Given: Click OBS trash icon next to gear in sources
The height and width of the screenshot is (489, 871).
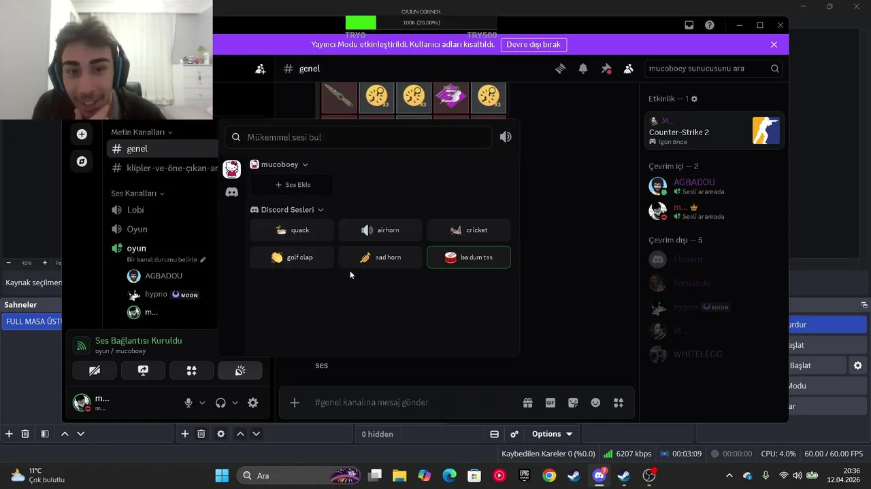Looking at the screenshot, I should pyautogui.click(x=201, y=434).
